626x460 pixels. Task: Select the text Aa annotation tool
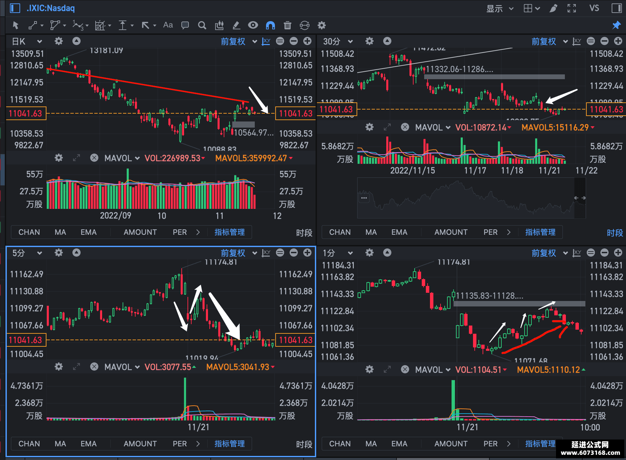[x=168, y=25]
